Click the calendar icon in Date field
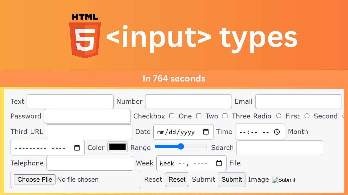The image size is (348, 195). [206, 132]
